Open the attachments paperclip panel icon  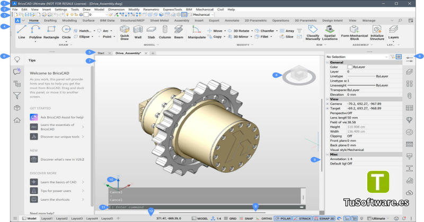pyautogui.click(x=409, y=96)
